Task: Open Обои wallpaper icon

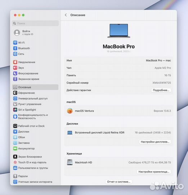Action: (15, 137)
